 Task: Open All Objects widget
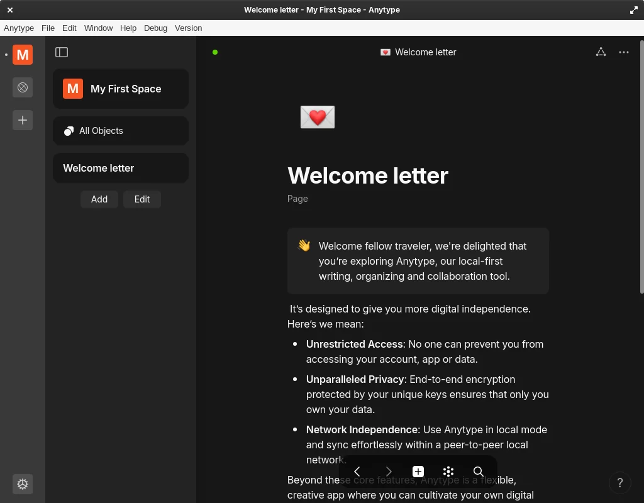(x=121, y=131)
